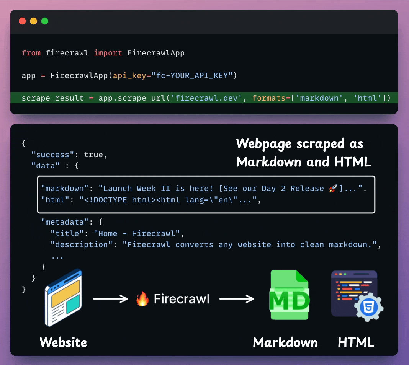Click the 'app = FirecrawlApp' assignment

click(129, 75)
